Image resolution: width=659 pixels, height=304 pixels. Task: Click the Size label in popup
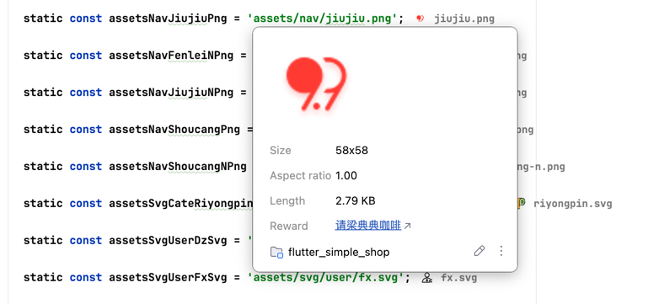[280, 150]
